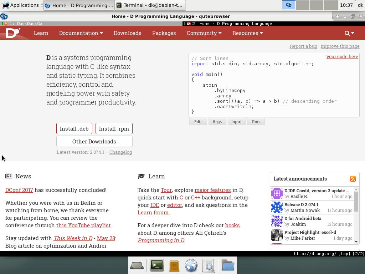
Task: Select the active workspace in switcher
Action: coord(289,5)
